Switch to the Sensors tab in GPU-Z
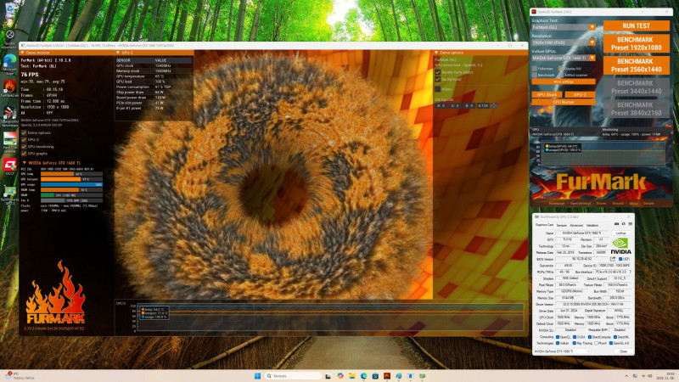The image size is (679, 382). (x=562, y=225)
